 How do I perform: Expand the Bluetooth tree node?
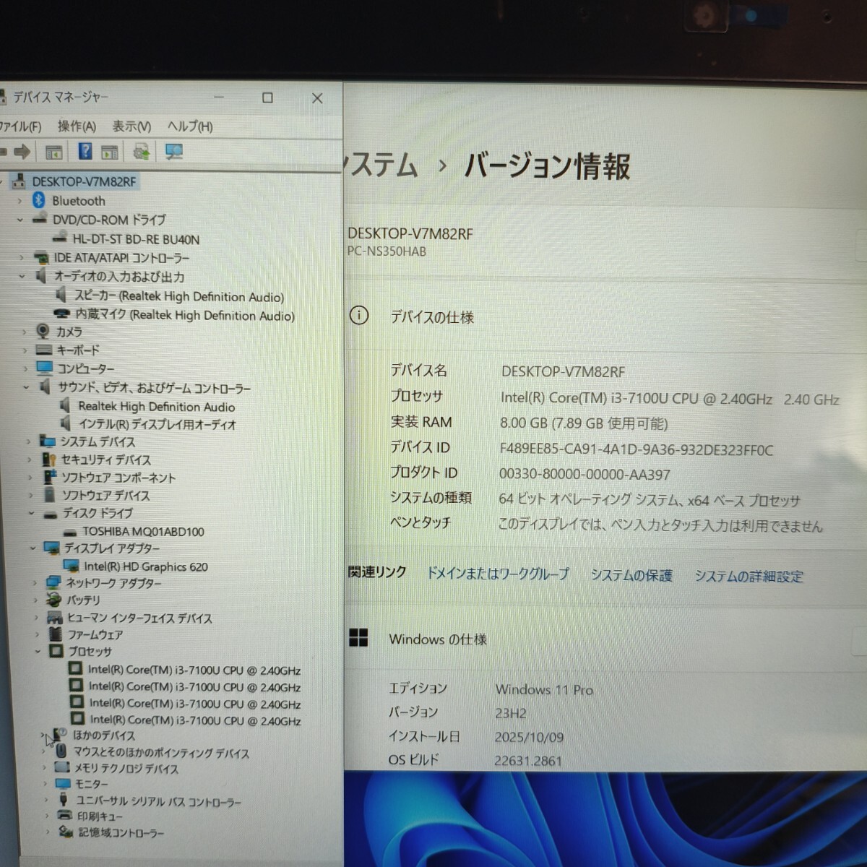tap(20, 201)
